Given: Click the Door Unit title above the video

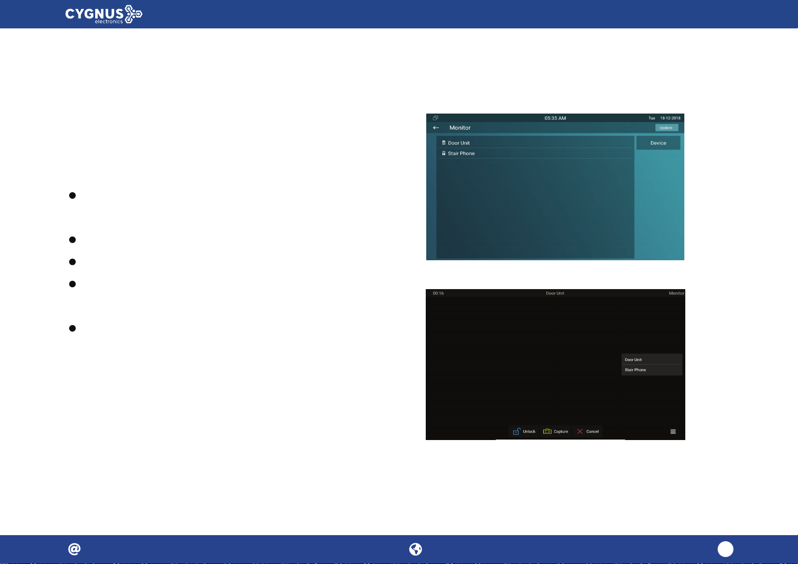Looking at the screenshot, I should pyautogui.click(x=555, y=293).
